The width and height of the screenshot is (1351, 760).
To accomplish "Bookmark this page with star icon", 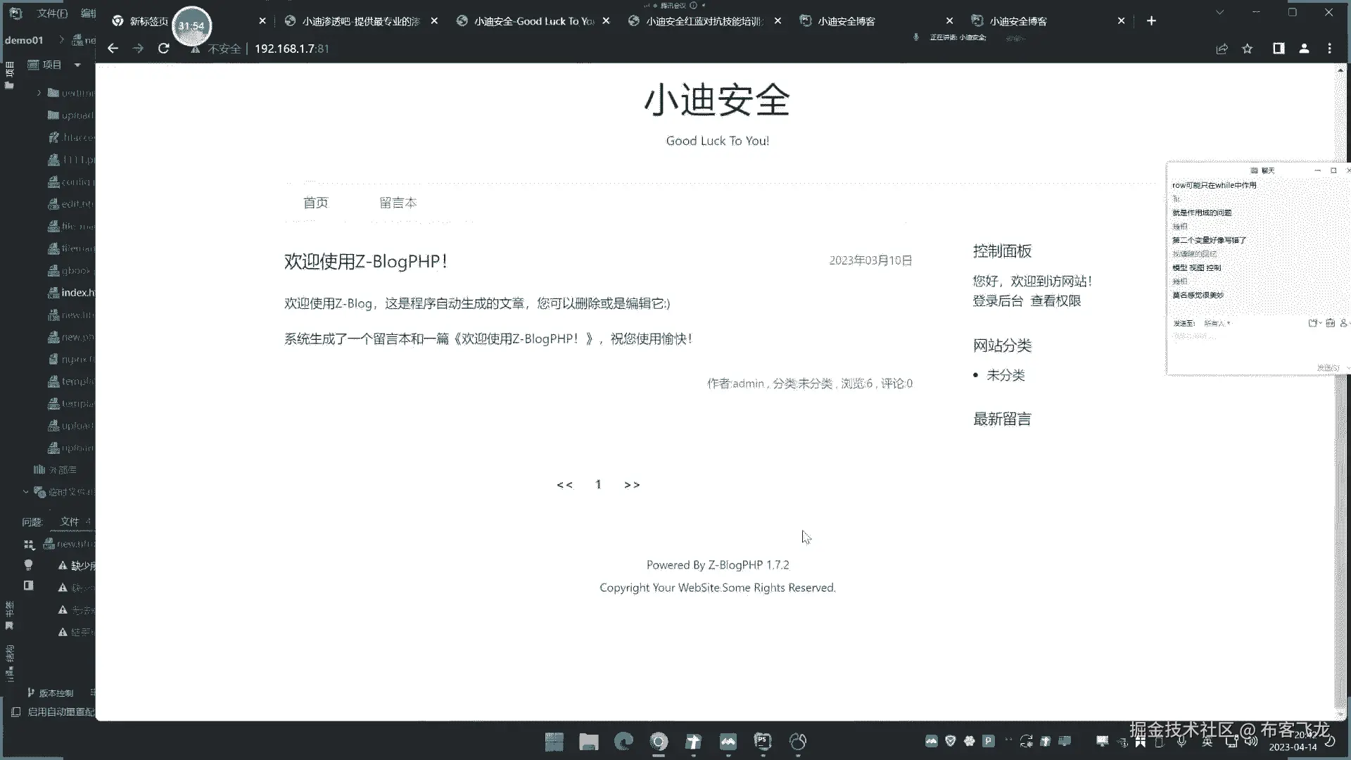I will point(1248,49).
